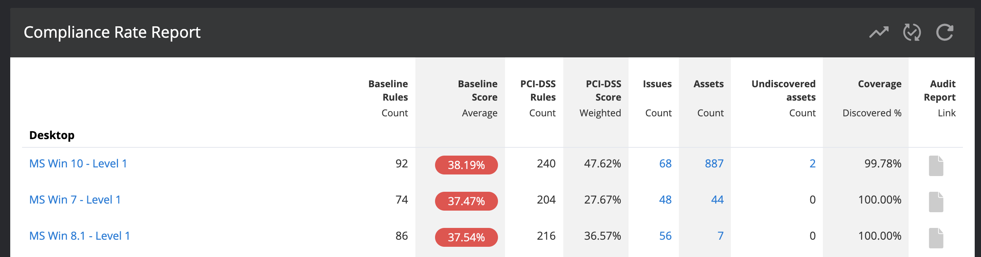Click assets count 44 link
The width and height of the screenshot is (981, 257).
click(x=717, y=200)
